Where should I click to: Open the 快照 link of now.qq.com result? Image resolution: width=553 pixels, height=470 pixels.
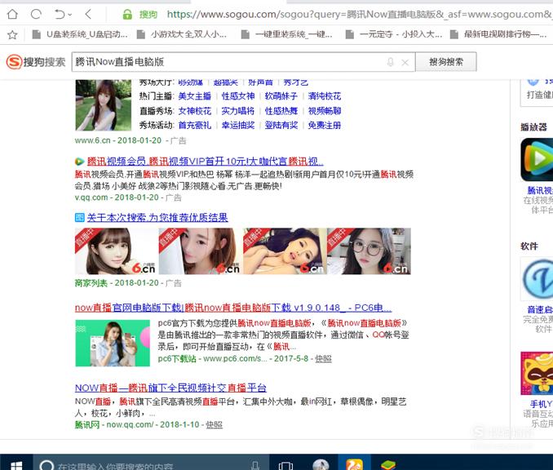(x=214, y=425)
